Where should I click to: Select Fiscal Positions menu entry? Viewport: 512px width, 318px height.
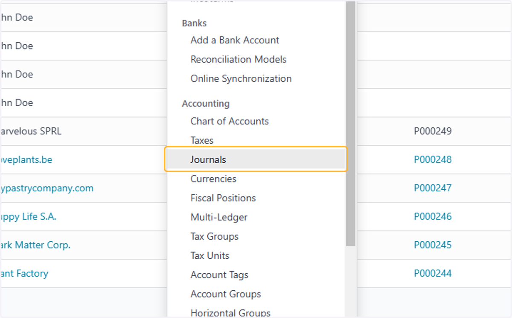coord(223,198)
